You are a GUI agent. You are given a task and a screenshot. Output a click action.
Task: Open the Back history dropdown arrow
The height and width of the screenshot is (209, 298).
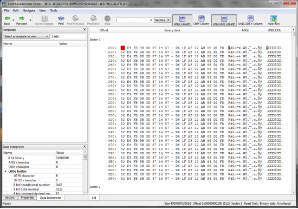[x=14, y=20]
